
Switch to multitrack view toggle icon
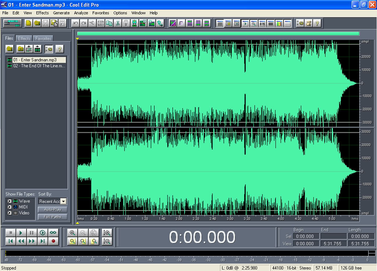pos(12,23)
